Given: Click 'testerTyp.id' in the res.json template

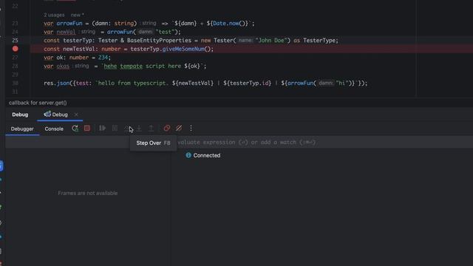Looking at the screenshot, I should (x=249, y=83).
